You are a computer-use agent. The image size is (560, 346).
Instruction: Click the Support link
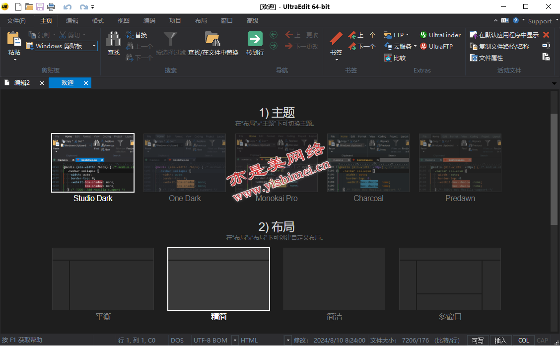coord(540,21)
